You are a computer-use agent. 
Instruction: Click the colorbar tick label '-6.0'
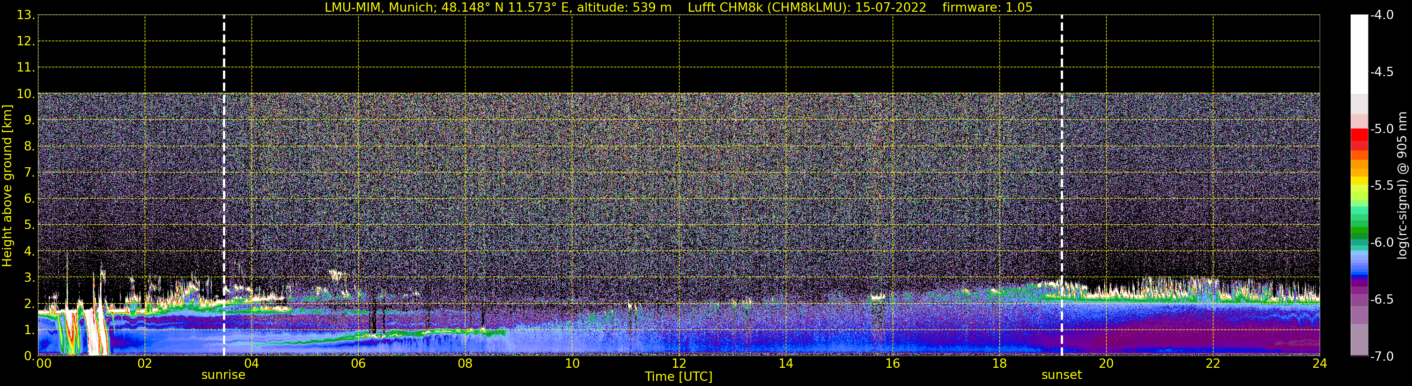click(1381, 243)
